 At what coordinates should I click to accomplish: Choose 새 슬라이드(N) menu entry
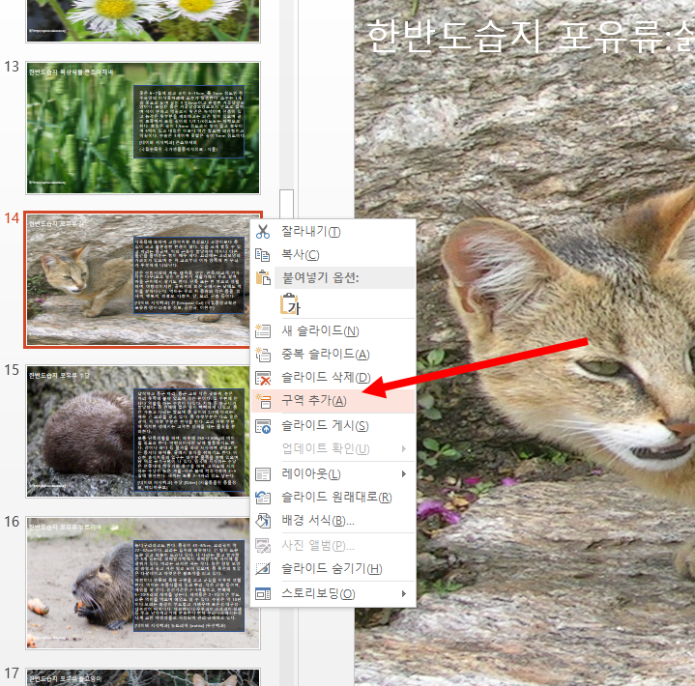pyautogui.click(x=333, y=330)
